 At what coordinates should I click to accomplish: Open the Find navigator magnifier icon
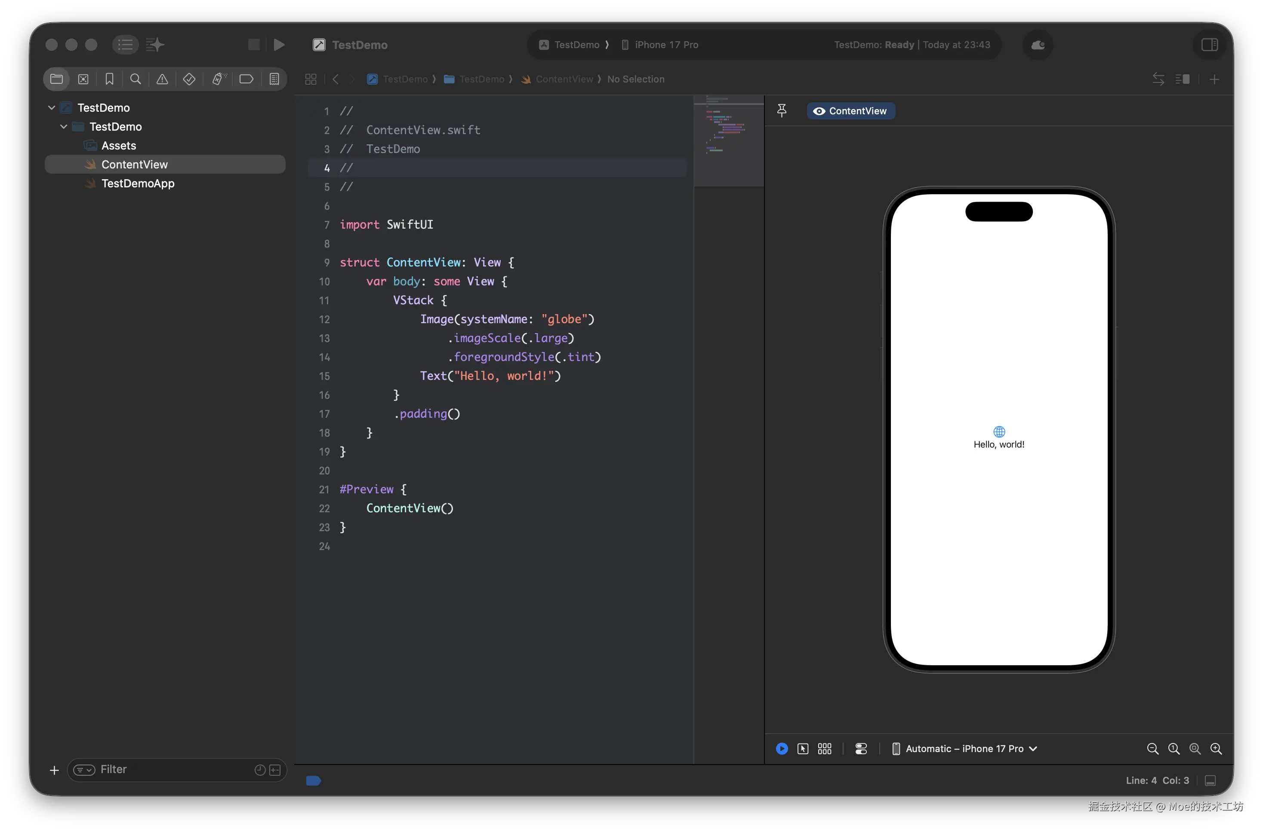click(x=136, y=79)
